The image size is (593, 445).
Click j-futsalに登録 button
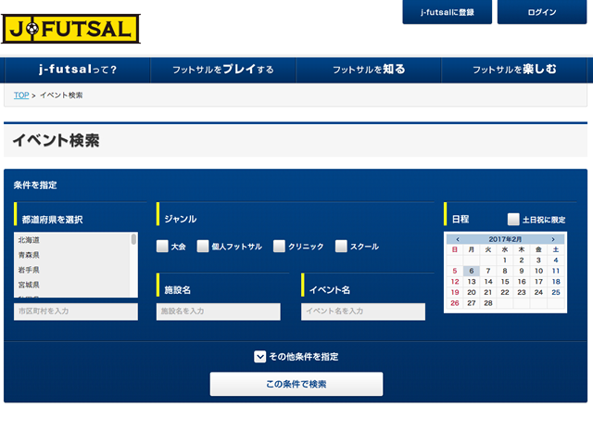pyautogui.click(x=447, y=12)
